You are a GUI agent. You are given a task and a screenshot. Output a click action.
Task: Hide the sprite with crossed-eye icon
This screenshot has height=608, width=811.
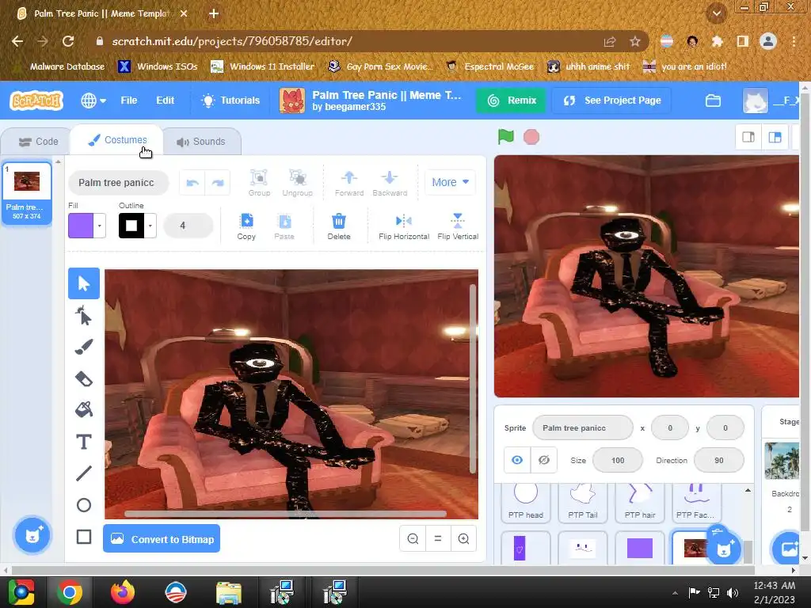[543, 460]
